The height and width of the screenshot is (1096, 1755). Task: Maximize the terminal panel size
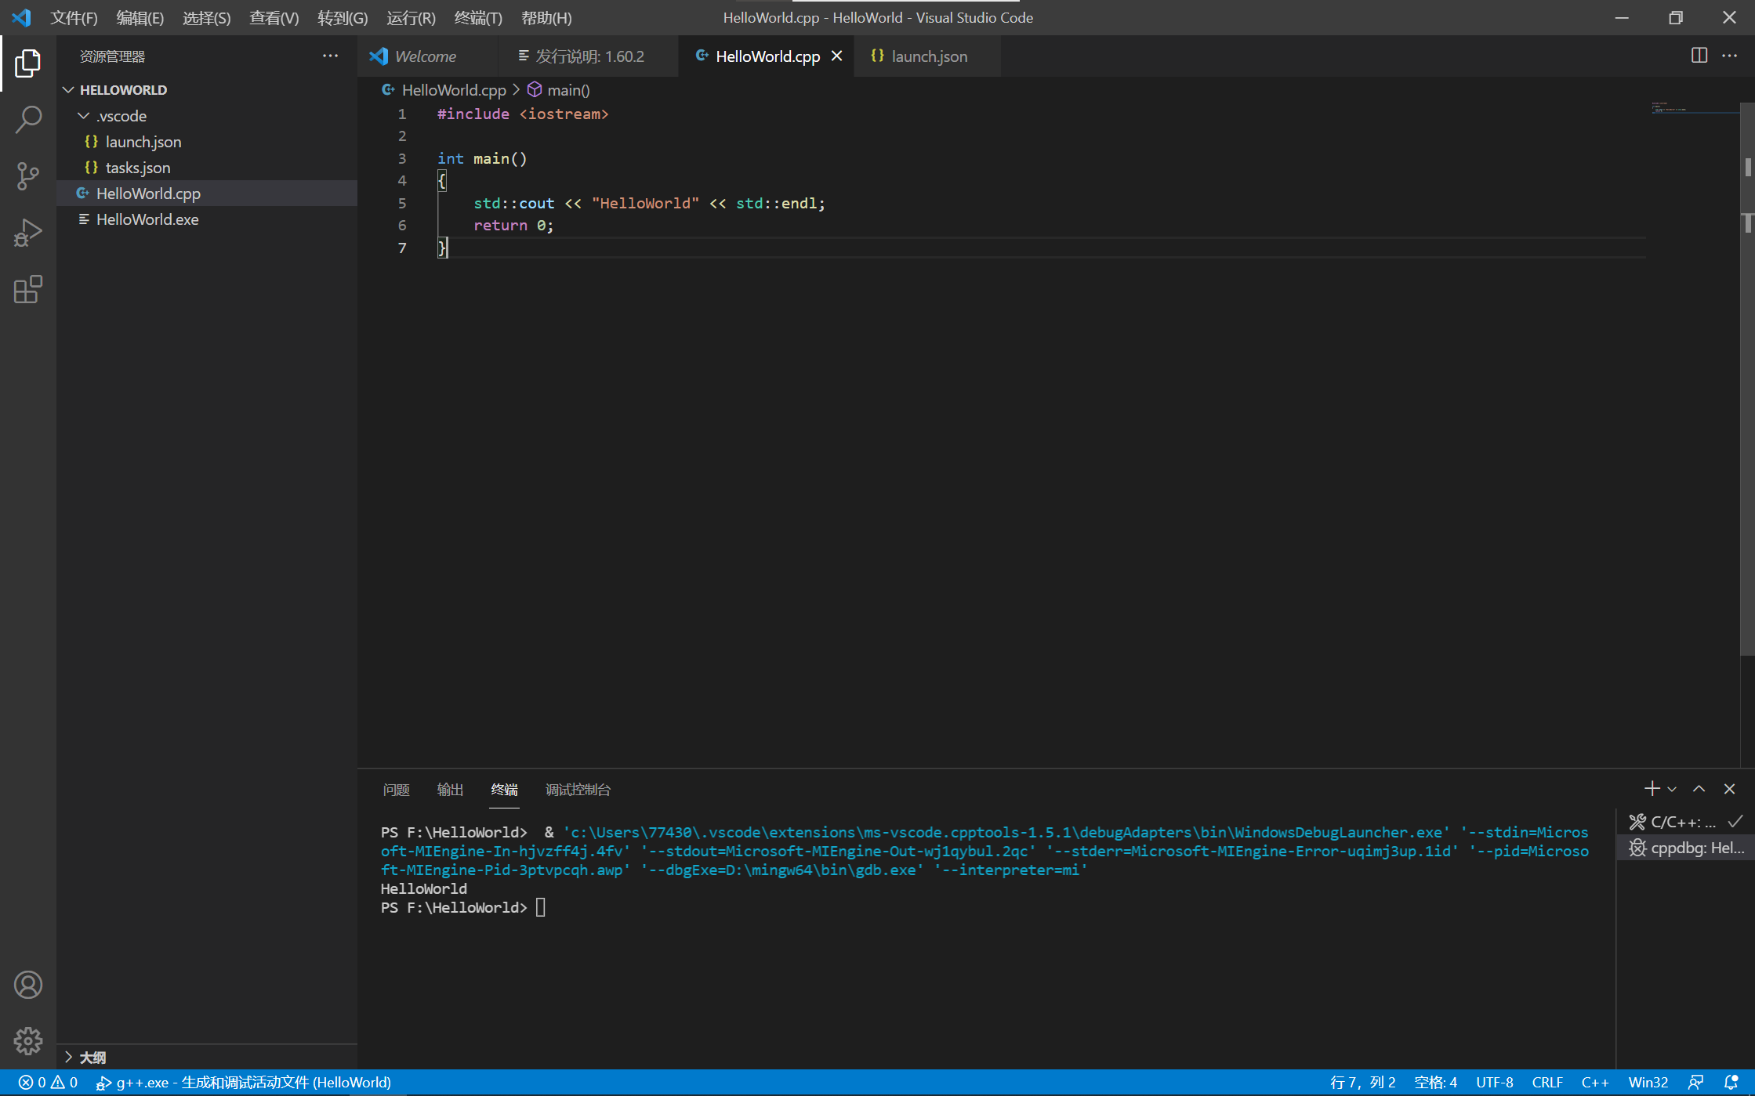tap(1699, 789)
